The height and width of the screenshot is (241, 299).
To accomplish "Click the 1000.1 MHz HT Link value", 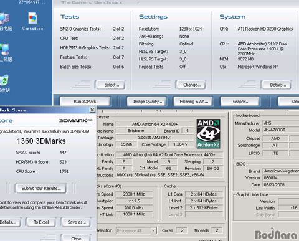I will click(134, 214).
